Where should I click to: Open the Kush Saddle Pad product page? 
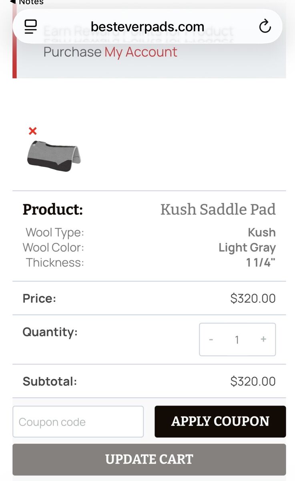(x=219, y=209)
